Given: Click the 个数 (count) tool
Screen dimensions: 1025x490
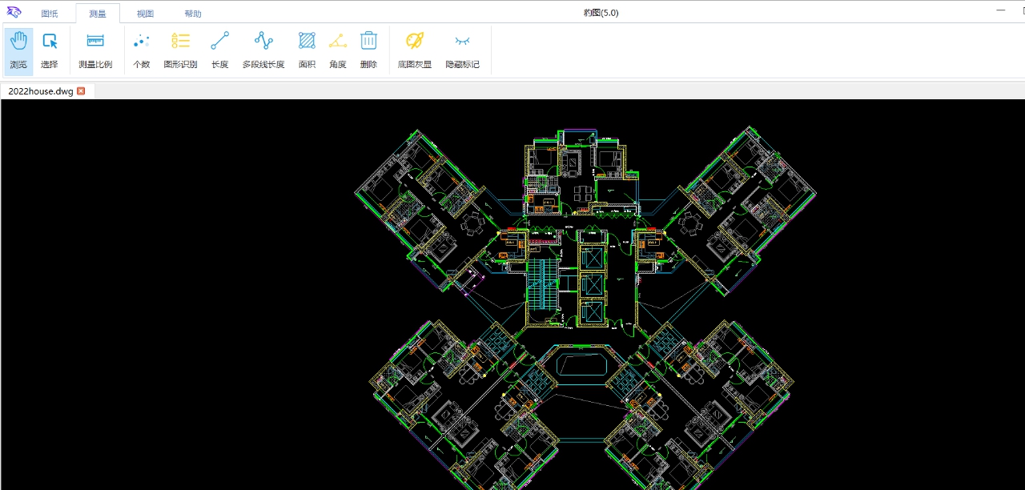Looking at the screenshot, I should pos(141,50).
